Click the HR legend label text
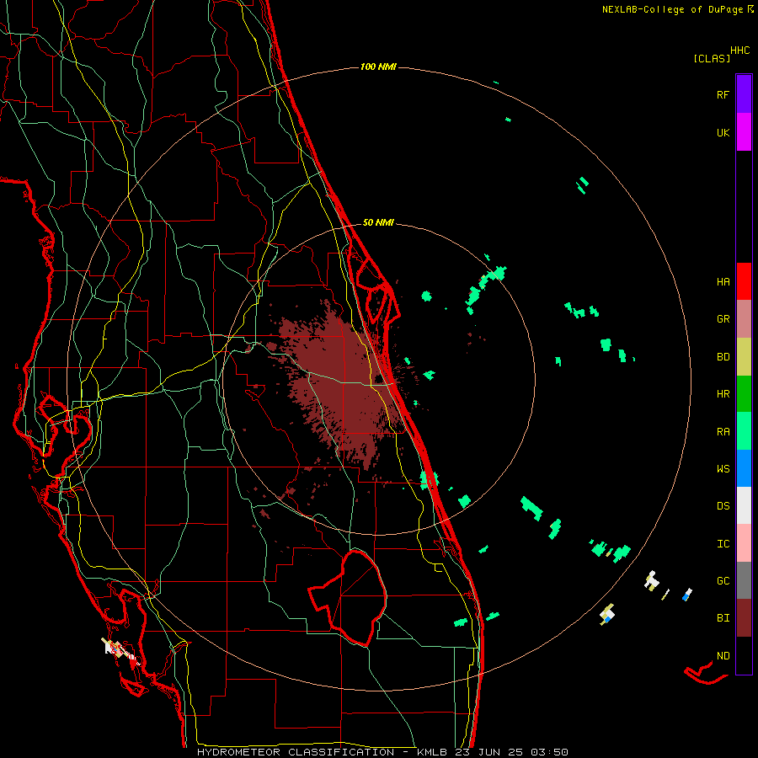The height and width of the screenshot is (758, 758). click(723, 394)
